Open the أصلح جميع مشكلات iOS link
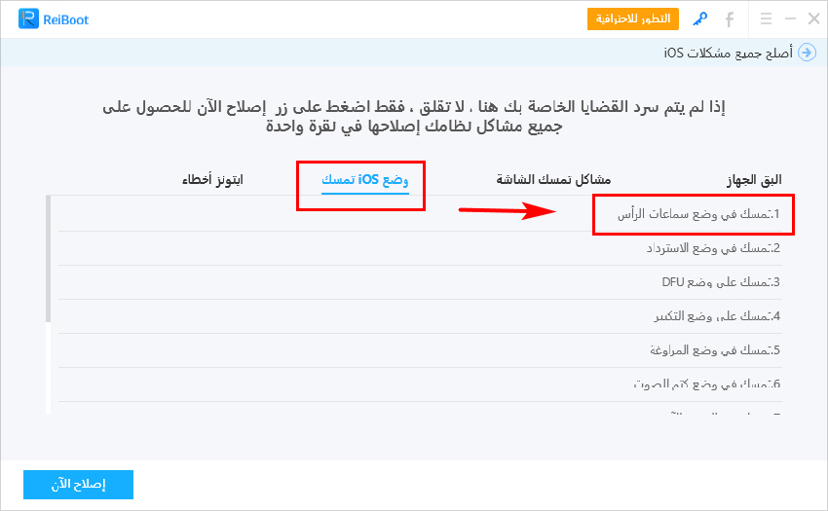The height and width of the screenshot is (511, 828). coord(729,53)
